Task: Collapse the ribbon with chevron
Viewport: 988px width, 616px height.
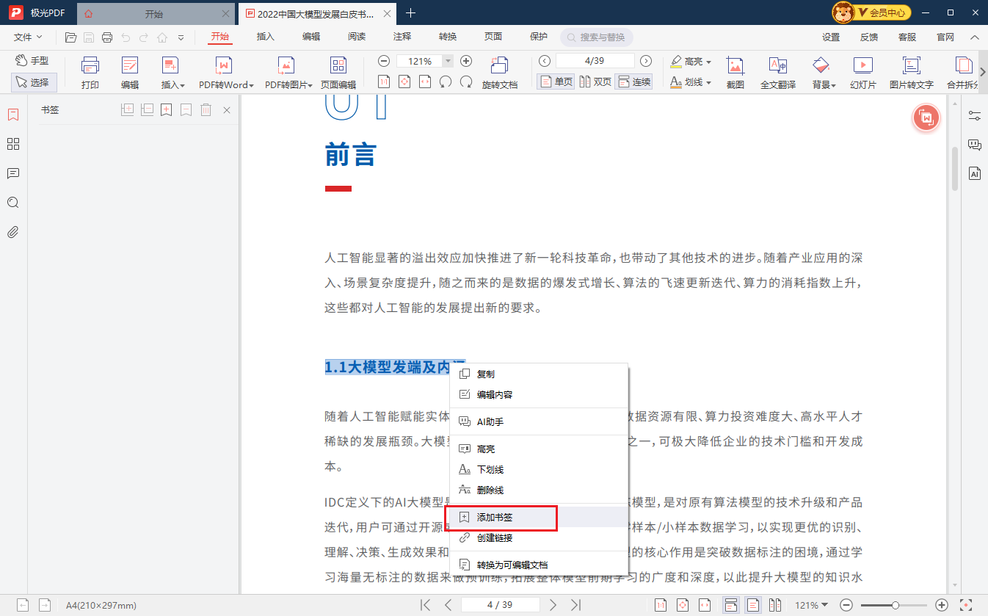Action: [974, 37]
